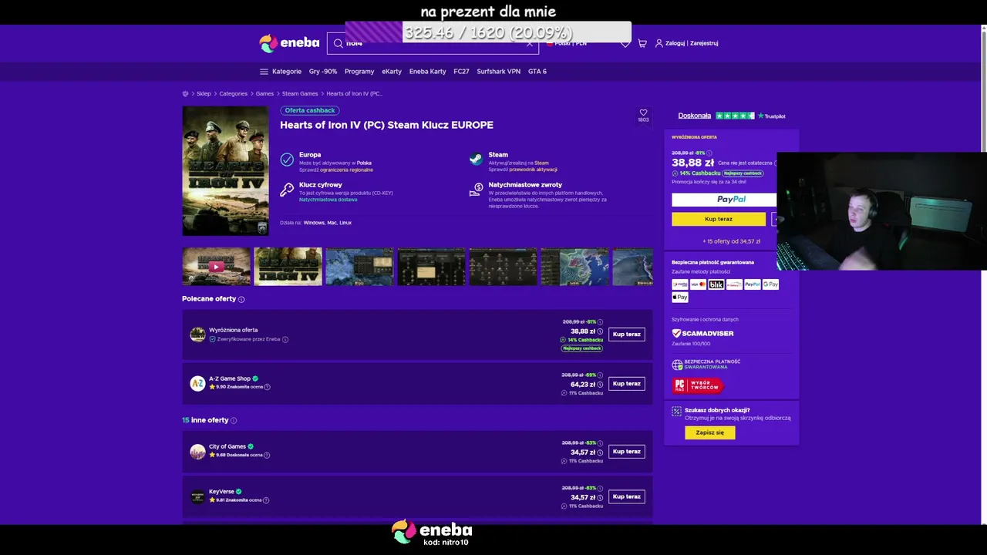Click Kup teraz for A-Z Game Shop

point(627,384)
